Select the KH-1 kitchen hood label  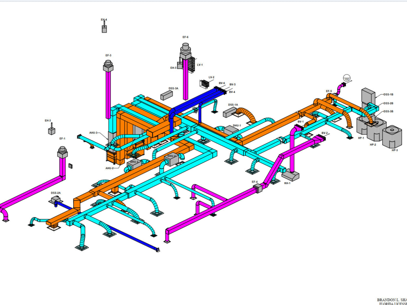coord(287,183)
